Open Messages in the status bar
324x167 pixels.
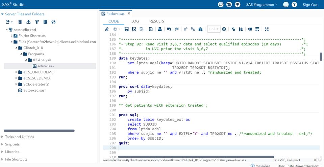(x=260, y=166)
